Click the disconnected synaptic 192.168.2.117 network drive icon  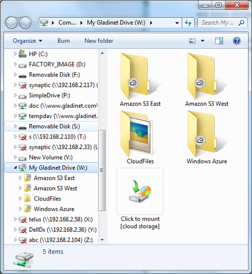click(23, 85)
